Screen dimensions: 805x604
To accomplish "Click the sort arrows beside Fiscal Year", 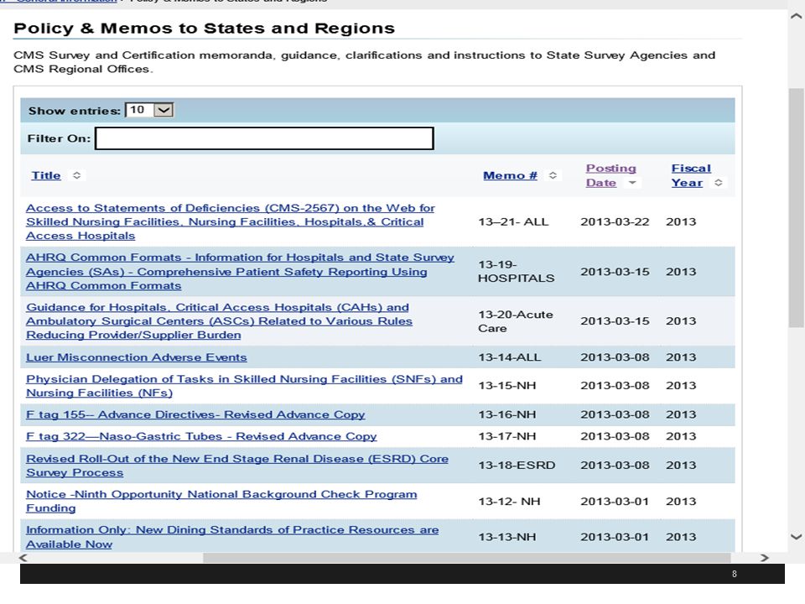I will (719, 183).
